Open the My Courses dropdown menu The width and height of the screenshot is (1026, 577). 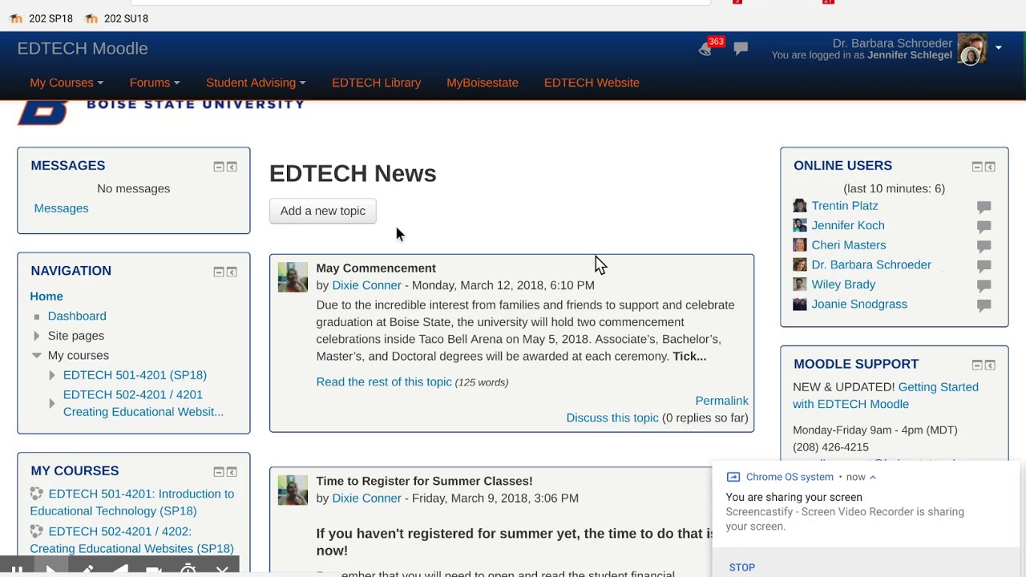[67, 83]
